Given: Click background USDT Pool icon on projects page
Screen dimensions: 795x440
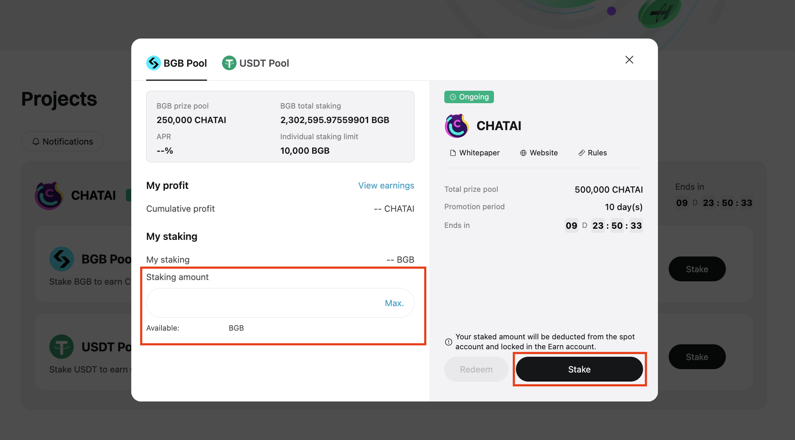Looking at the screenshot, I should pyautogui.click(x=62, y=347).
